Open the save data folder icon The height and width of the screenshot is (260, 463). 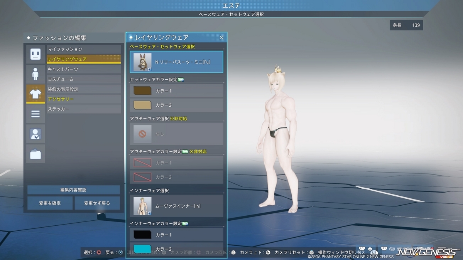click(x=35, y=154)
